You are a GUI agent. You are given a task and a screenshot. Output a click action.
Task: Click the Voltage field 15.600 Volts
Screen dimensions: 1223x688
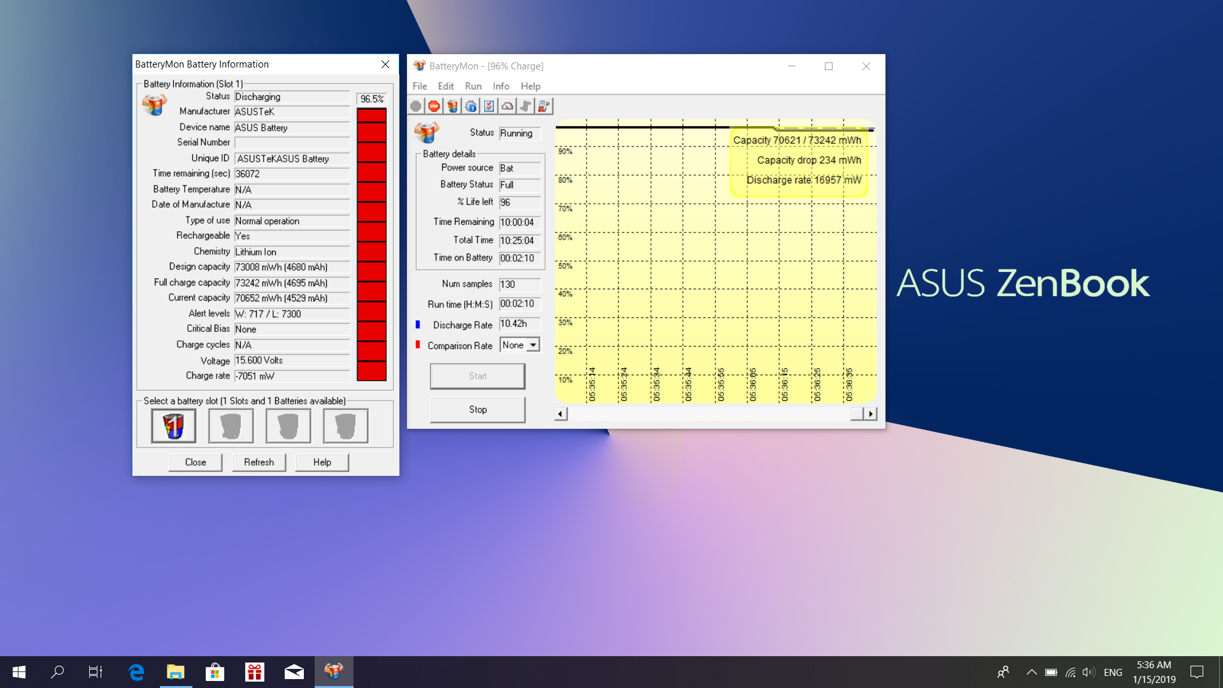click(292, 361)
